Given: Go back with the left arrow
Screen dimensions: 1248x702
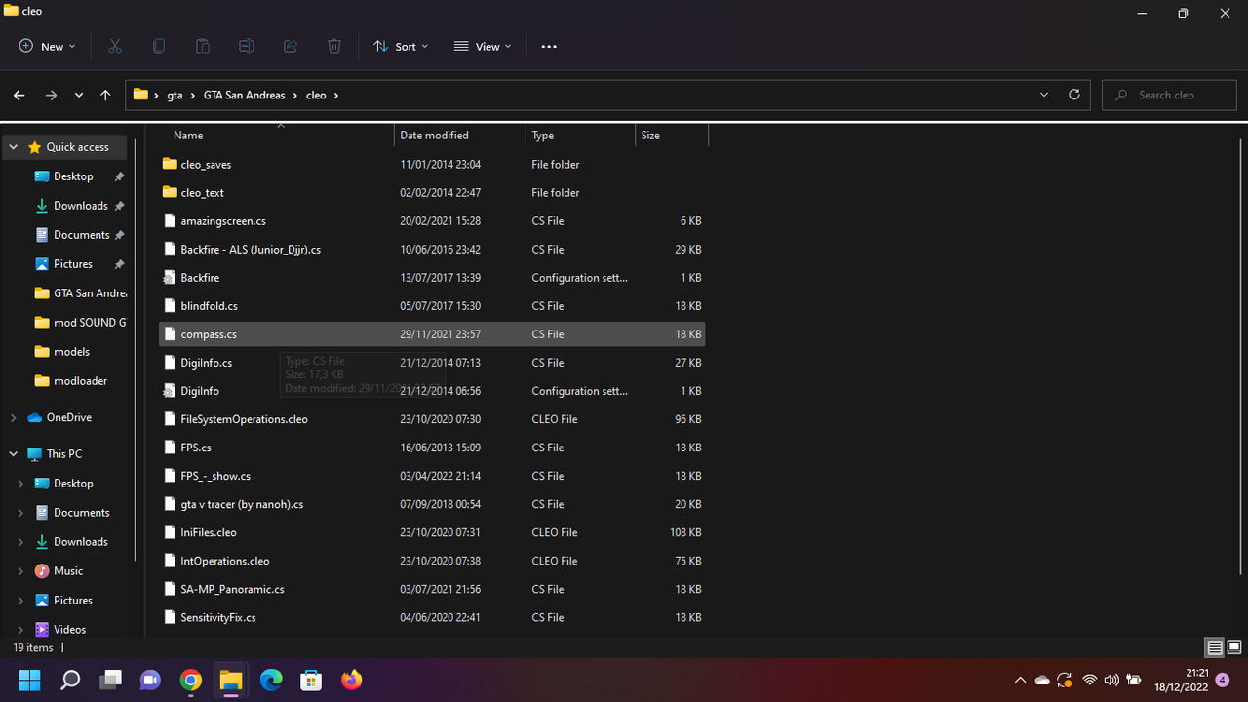Looking at the screenshot, I should point(19,95).
